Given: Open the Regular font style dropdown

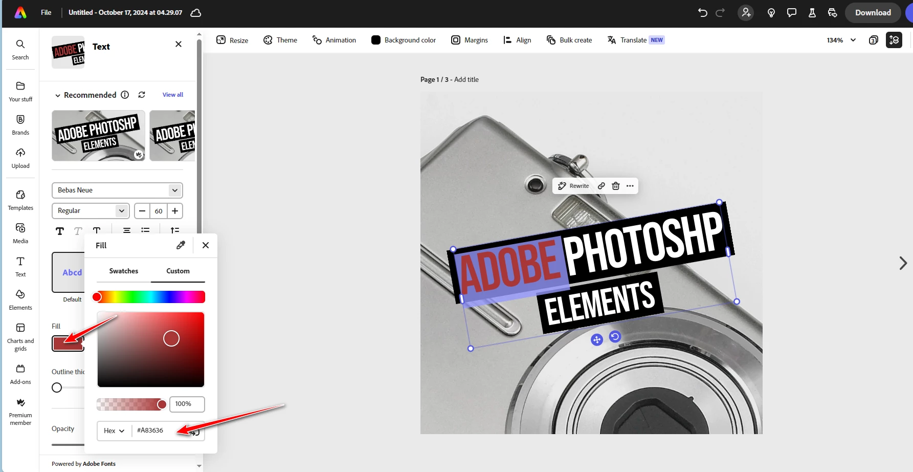Looking at the screenshot, I should (x=91, y=211).
